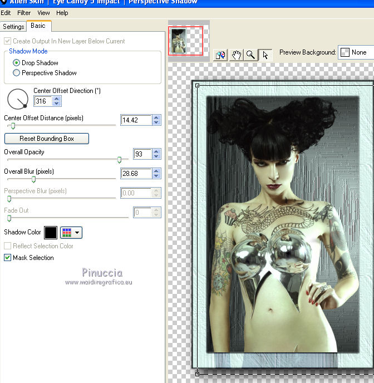Decrease Center Offset Direction with down arrow
Screen dimensions: 374x383
click(57, 104)
